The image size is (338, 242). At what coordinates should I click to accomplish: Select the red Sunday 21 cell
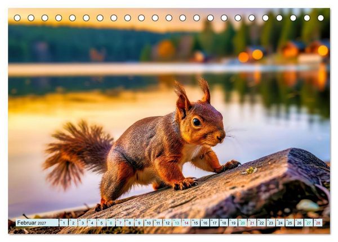[x=252, y=223]
